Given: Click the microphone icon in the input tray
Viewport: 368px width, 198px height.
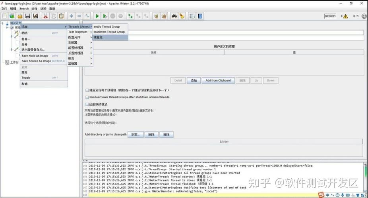Looking at the screenshot, I should (343, 195).
